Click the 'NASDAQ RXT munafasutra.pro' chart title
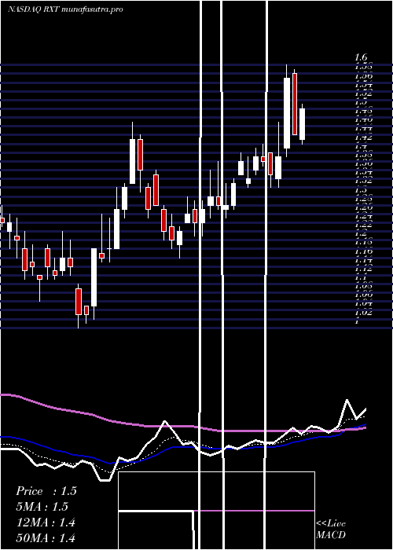 click(x=65, y=9)
